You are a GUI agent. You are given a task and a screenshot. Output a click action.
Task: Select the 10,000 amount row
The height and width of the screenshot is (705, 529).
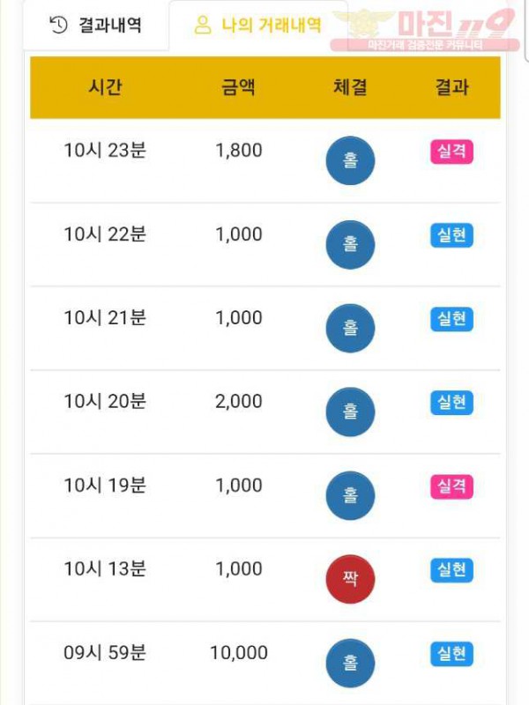265,664
